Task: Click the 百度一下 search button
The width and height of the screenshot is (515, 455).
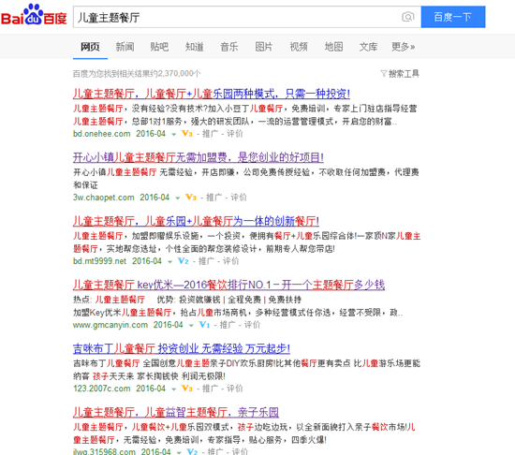Action: pos(453,17)
